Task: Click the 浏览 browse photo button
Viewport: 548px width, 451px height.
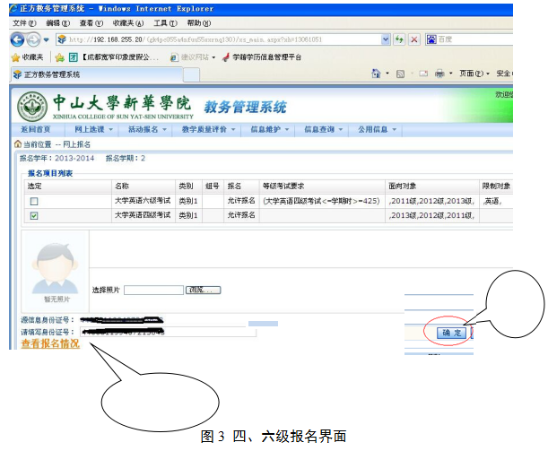Action: tap(204, 290)
